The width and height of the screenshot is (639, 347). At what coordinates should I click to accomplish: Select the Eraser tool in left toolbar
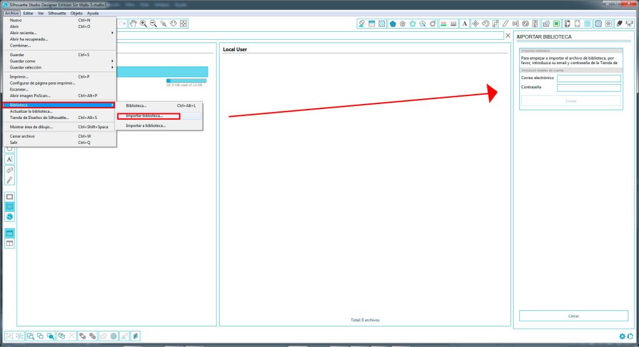(x=9, y=169)
